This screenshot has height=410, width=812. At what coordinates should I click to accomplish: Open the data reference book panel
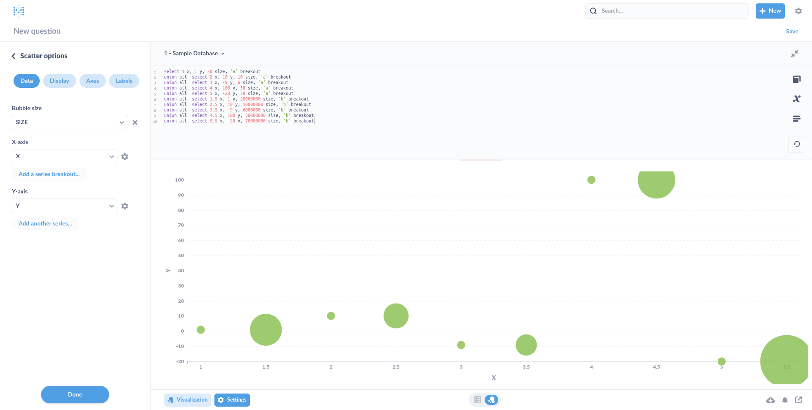[797, 79]
